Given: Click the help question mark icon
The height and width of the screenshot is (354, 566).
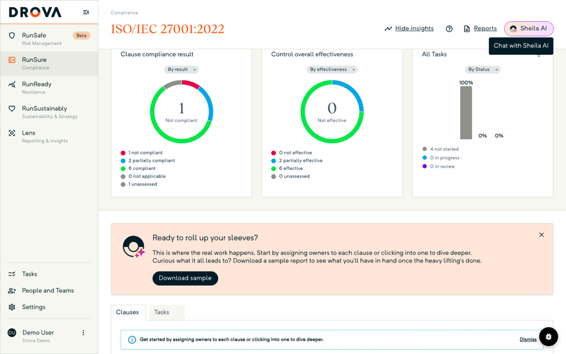Looking at the screenshot, I should [449, 29].
